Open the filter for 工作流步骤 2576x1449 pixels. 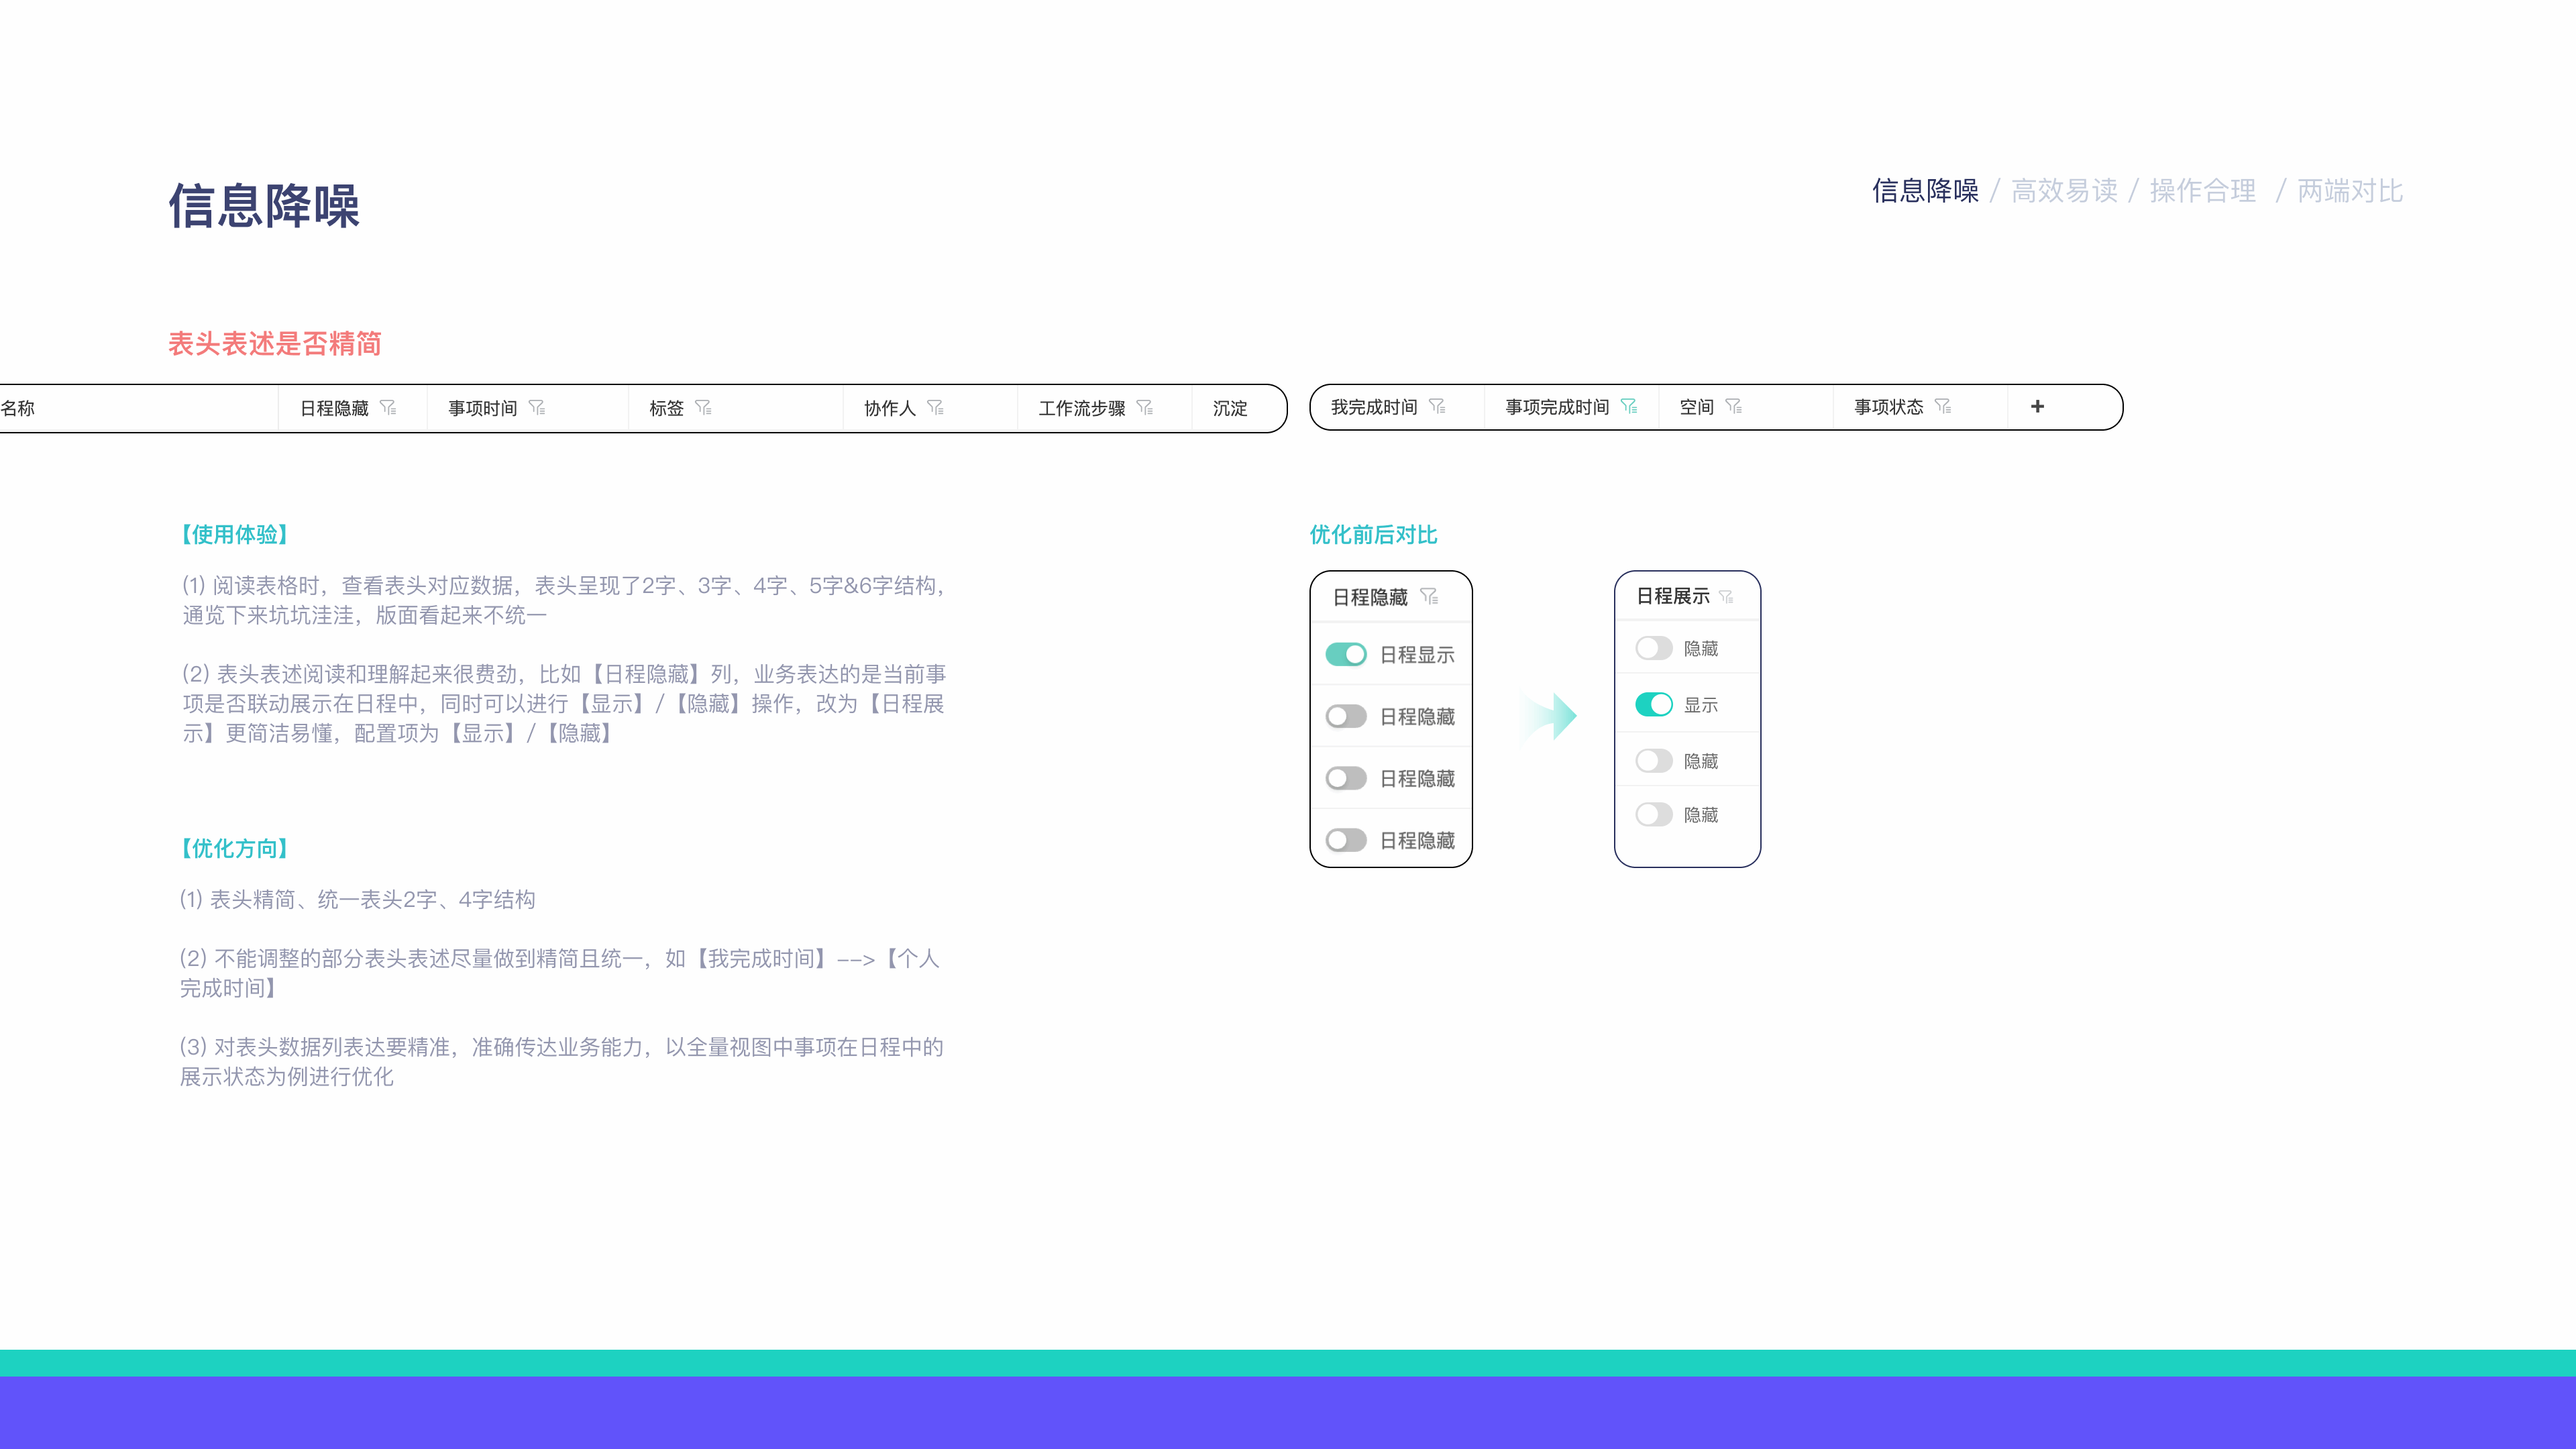pos(1144,408)
